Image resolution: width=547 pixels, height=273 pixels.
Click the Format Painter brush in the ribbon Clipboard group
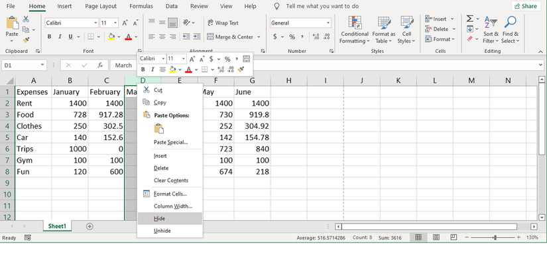coord(26,40)
